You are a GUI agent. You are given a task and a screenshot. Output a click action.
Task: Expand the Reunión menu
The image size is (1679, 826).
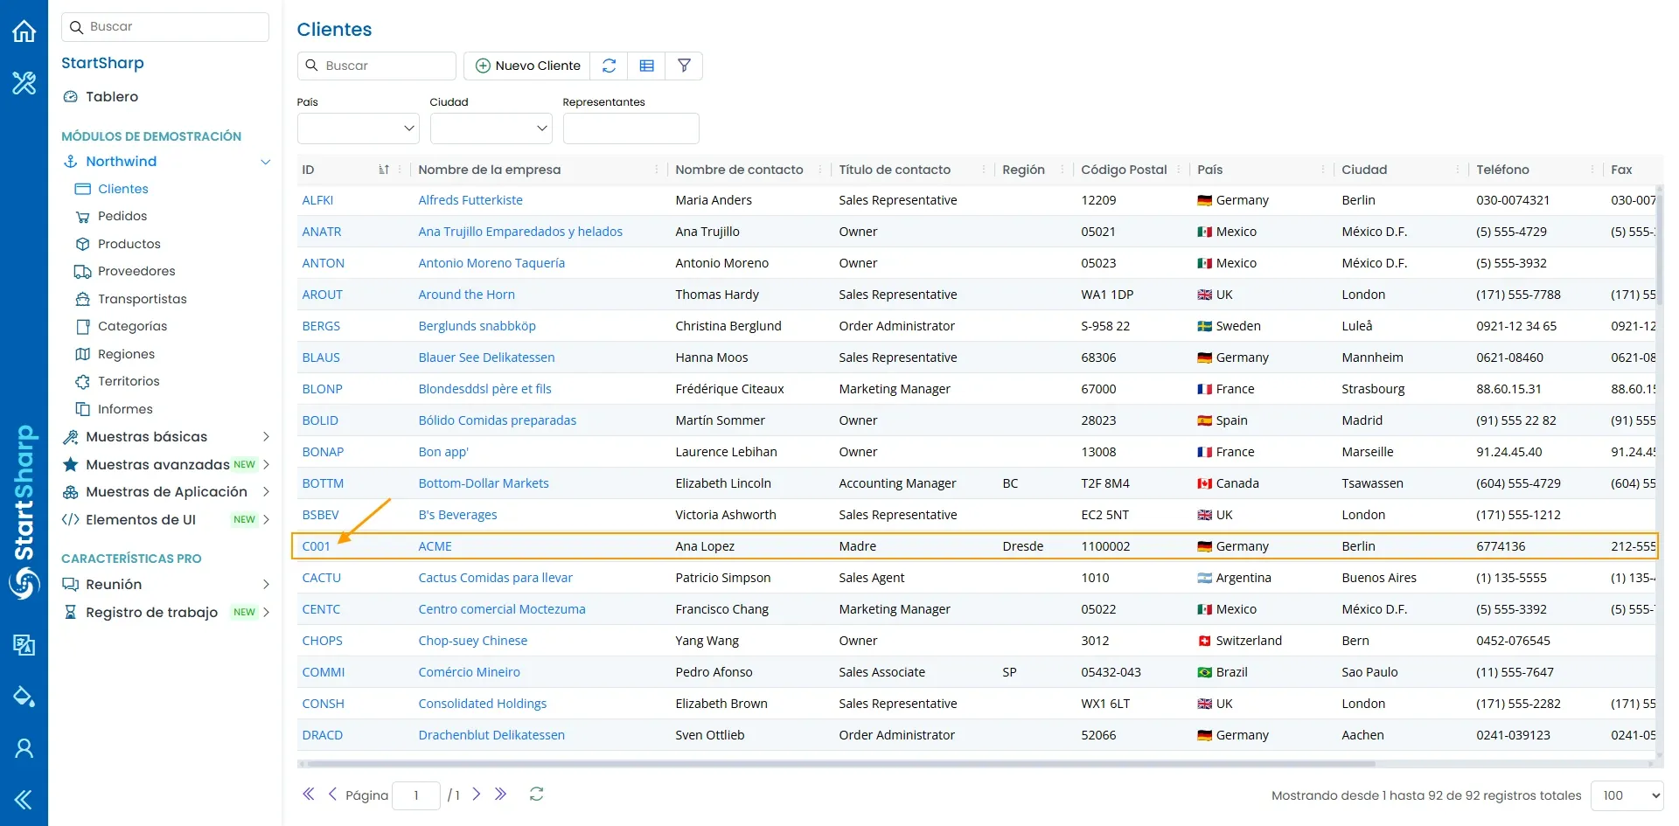click(x=266, y=585)
